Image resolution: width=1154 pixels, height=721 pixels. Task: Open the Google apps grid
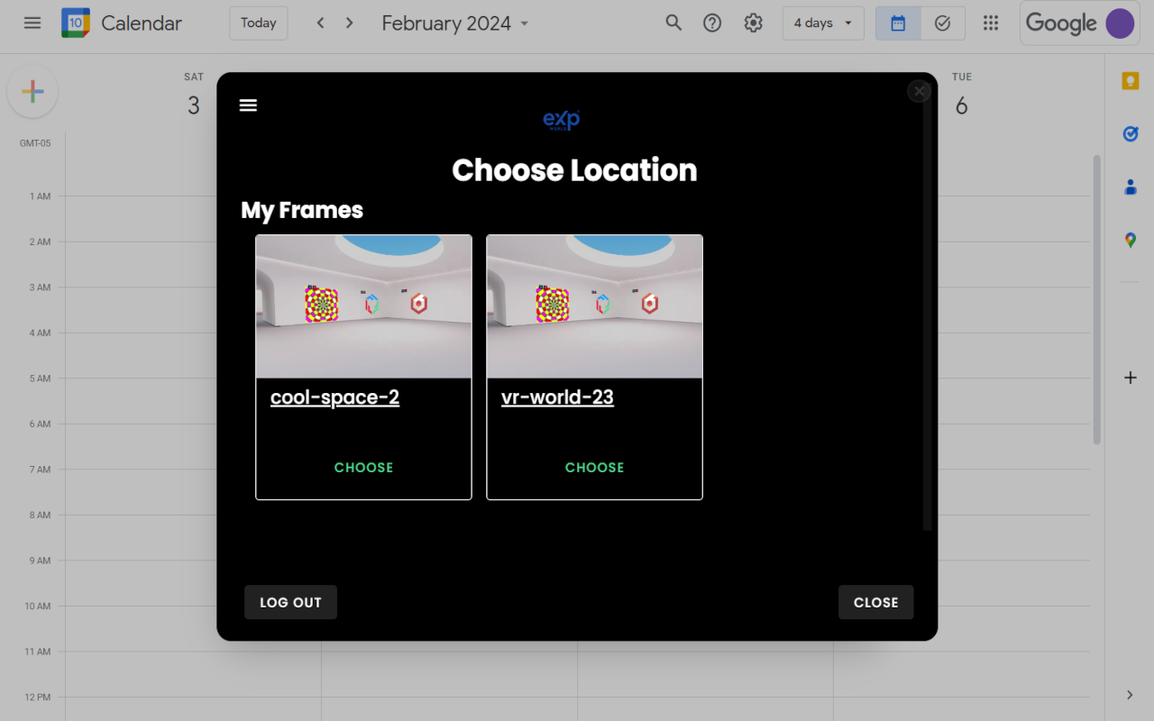991,23
